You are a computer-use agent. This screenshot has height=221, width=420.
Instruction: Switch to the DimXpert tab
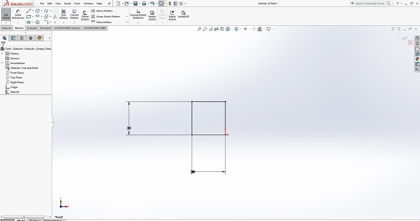pos(45,28)
